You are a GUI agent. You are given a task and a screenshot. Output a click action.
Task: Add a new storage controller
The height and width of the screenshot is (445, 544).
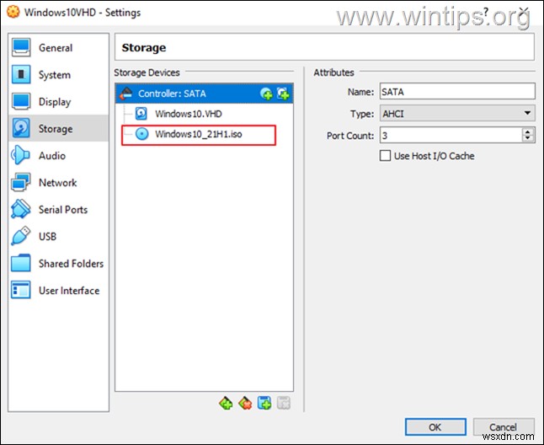click(226, 404)
